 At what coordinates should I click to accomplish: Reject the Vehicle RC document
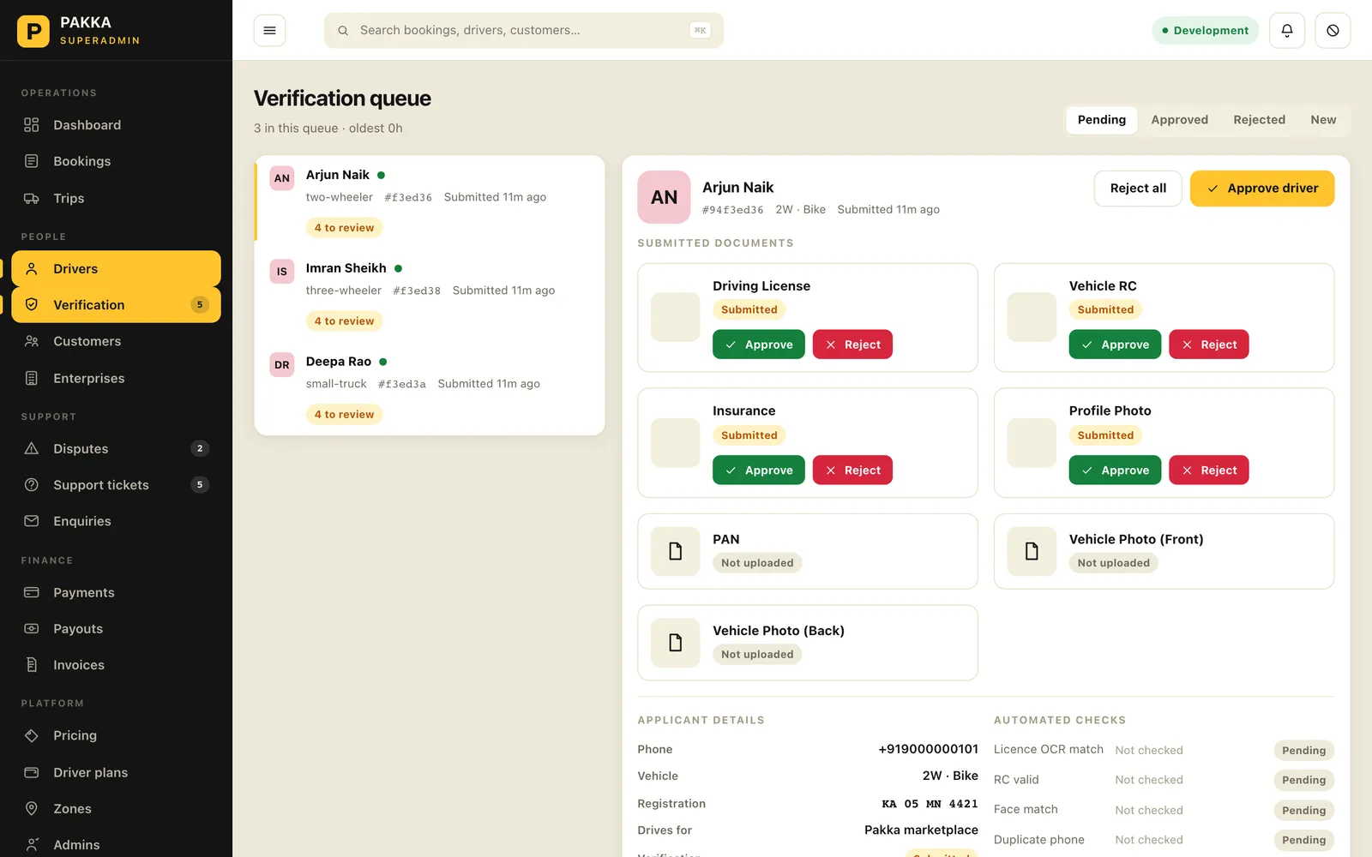1209,345
